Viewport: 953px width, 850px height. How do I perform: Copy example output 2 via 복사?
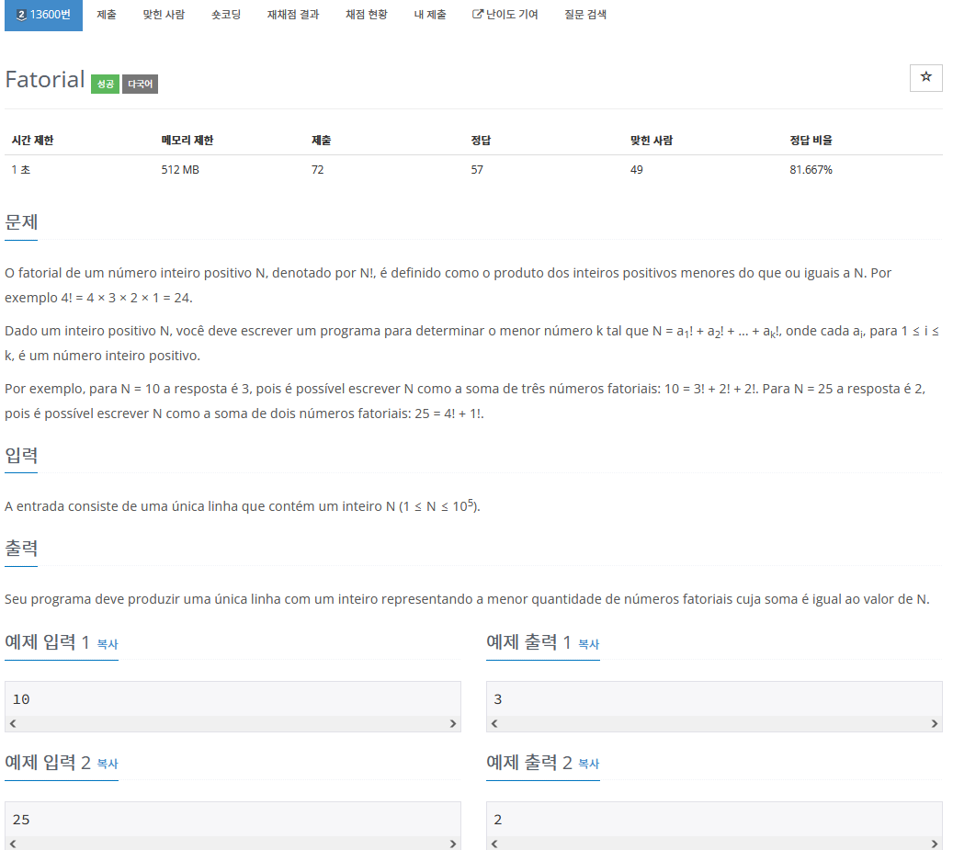pyautogui.click(x=589, y=764)
